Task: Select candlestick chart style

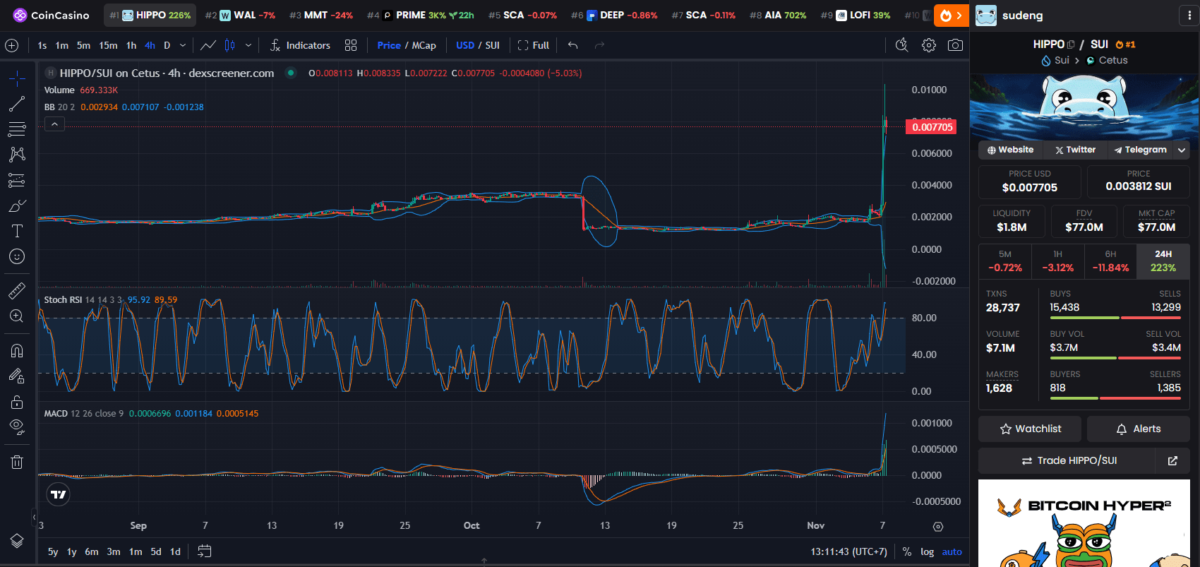Action: (x=229, y=45)
